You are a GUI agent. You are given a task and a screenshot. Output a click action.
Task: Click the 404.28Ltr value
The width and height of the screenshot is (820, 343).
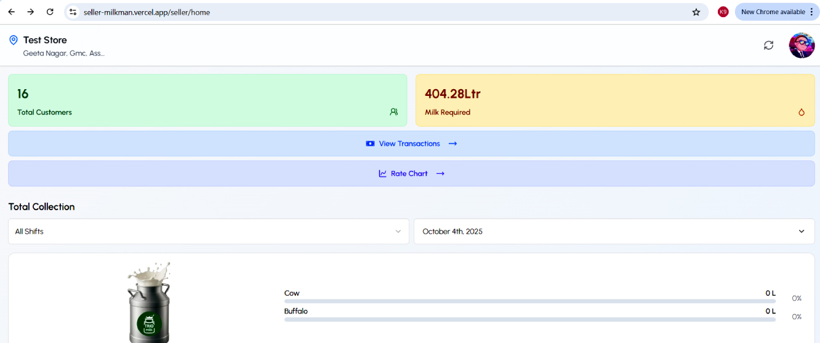pos(452,94)
